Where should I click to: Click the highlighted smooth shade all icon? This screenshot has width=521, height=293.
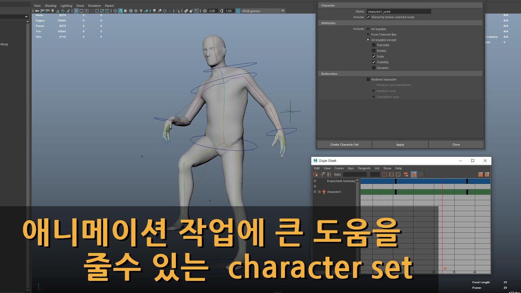(120, 11)
